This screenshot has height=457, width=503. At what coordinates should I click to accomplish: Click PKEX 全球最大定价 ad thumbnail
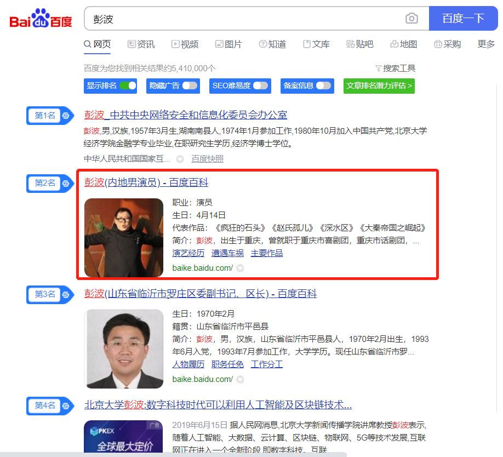point(123,436)
